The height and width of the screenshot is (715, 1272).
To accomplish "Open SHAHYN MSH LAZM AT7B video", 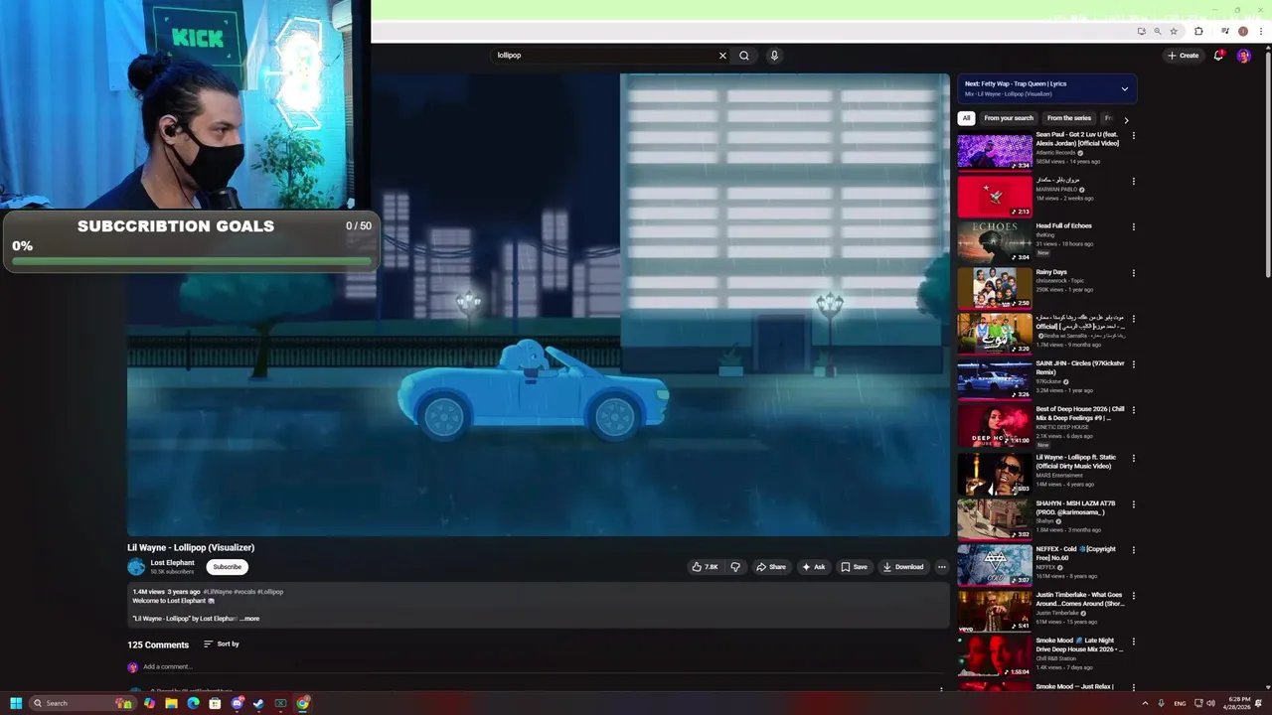I will (1076, 507).
